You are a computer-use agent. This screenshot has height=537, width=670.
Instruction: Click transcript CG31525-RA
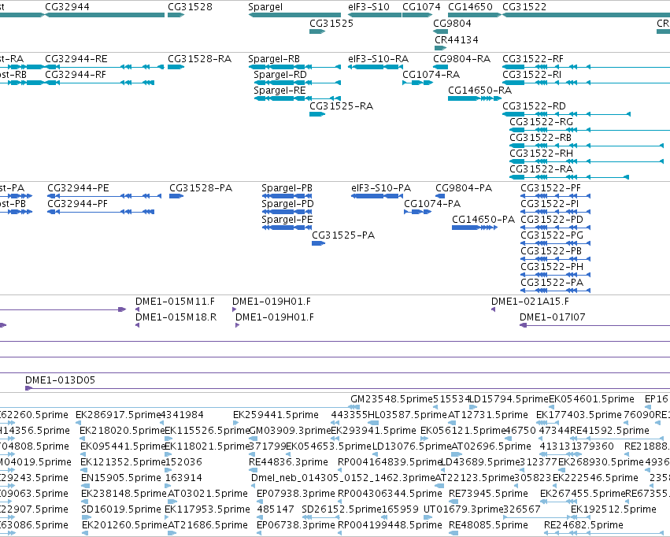click(x=342, y=106)
